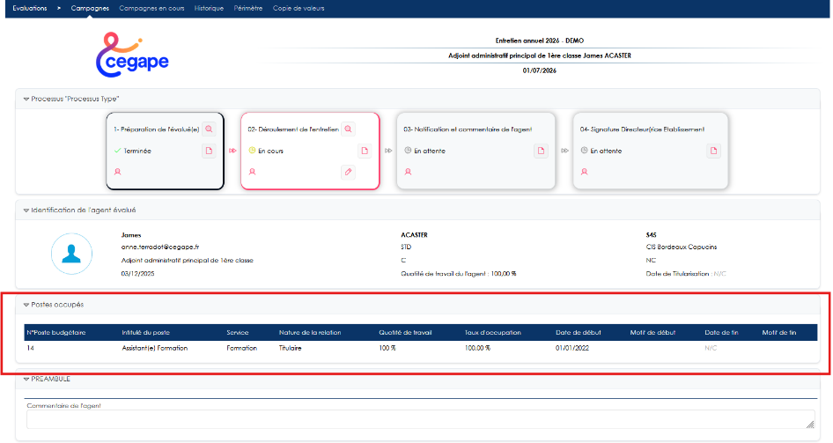This screenshot has width=833, height=443.
Task: Open Campagnes en cours tab
Action: (x=151, y=9)
